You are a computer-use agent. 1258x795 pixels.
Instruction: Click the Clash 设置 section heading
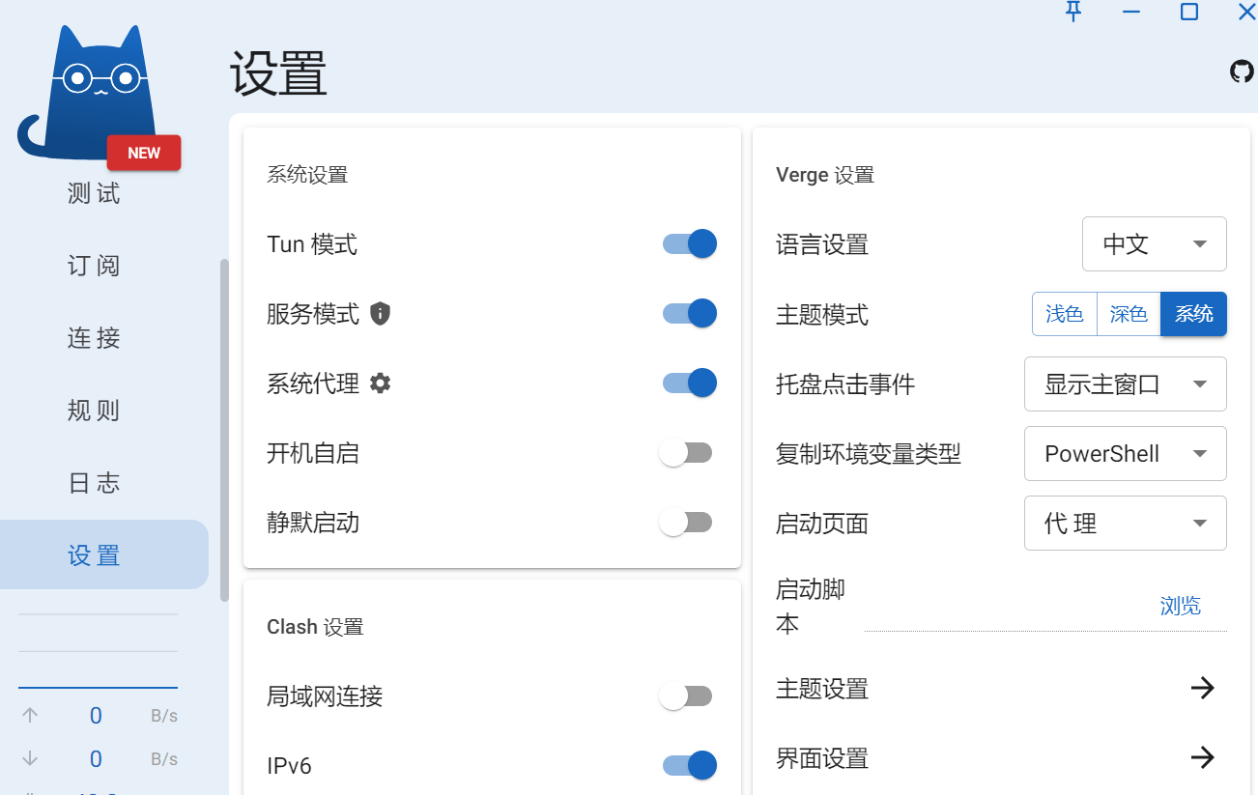315,627
